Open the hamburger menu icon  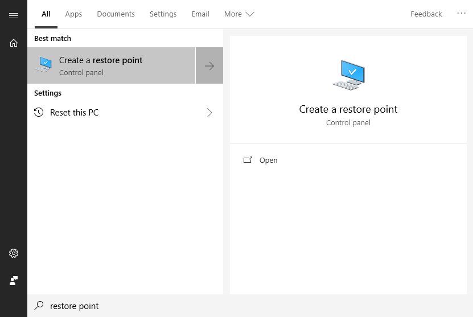(14, 15)
